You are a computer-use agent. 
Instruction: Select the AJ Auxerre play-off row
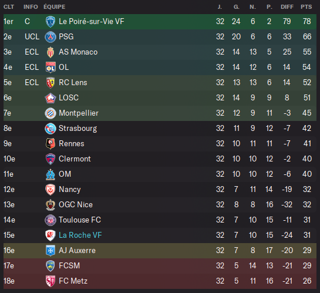point(160,251)
